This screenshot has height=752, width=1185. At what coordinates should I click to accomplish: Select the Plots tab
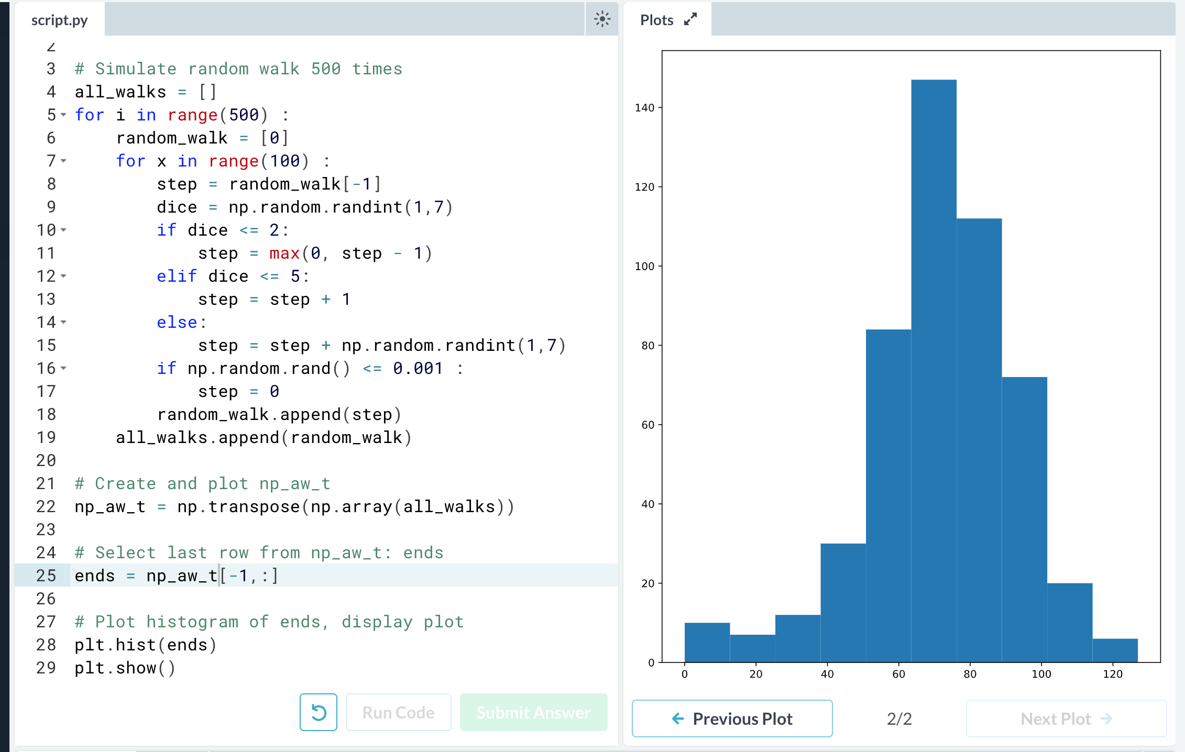[656, 20]
